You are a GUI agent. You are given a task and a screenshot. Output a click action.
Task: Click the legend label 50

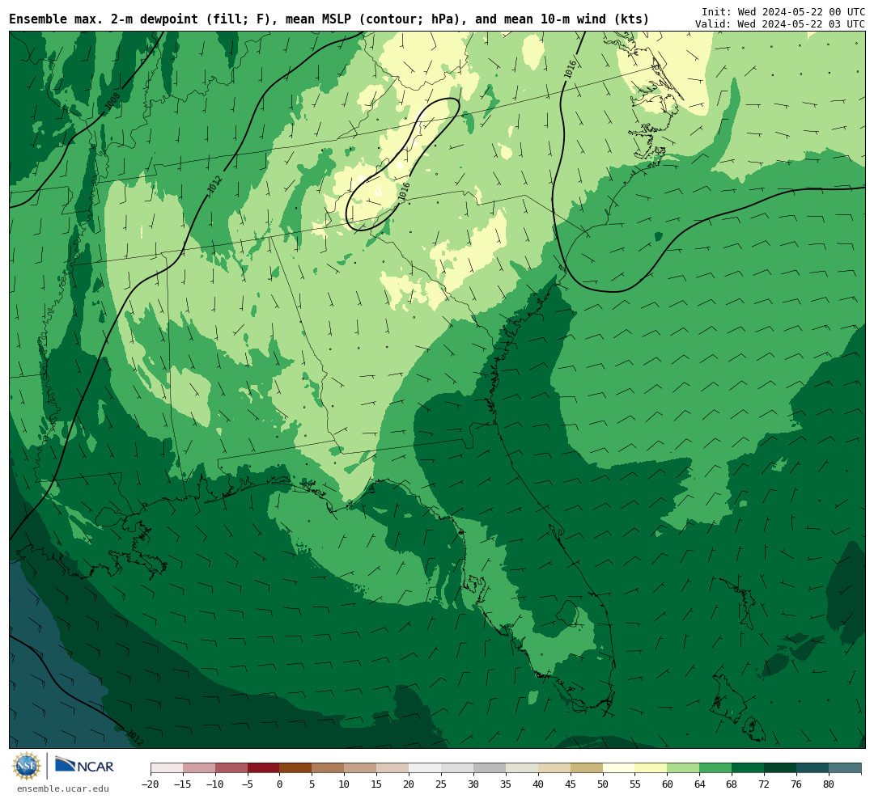tap(603, 784)
